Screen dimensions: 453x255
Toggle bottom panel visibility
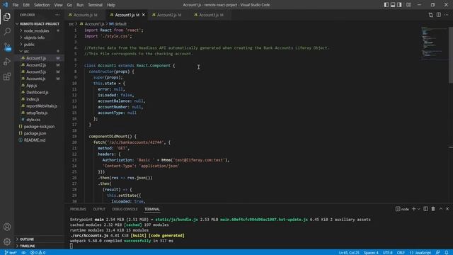pyautogui.click(x=393, y=5)
